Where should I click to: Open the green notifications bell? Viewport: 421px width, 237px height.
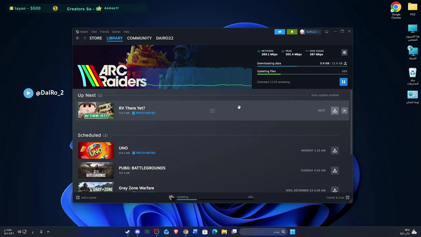pyautogui.click(x=292, y=32)
